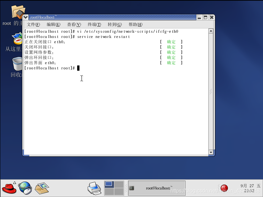Open root's home folder desktop icon

17,12
